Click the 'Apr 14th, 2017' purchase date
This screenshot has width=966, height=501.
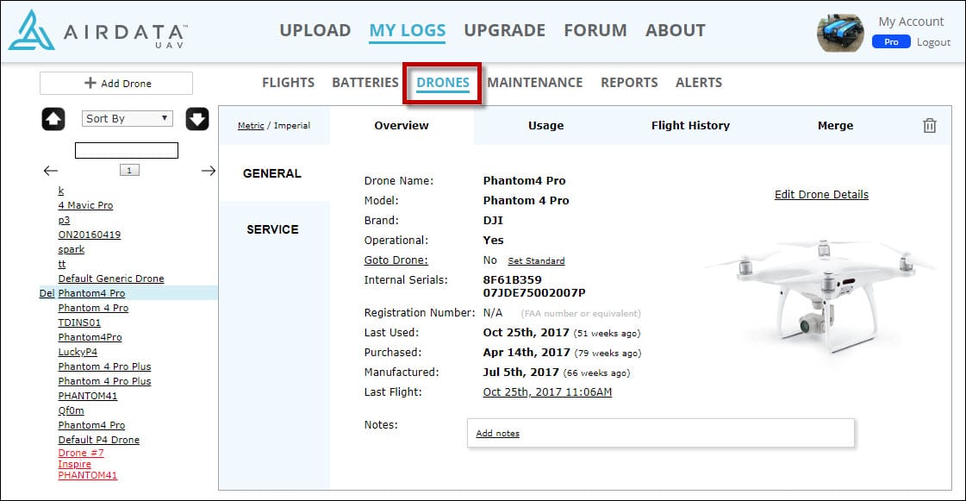tap(527, 353)
